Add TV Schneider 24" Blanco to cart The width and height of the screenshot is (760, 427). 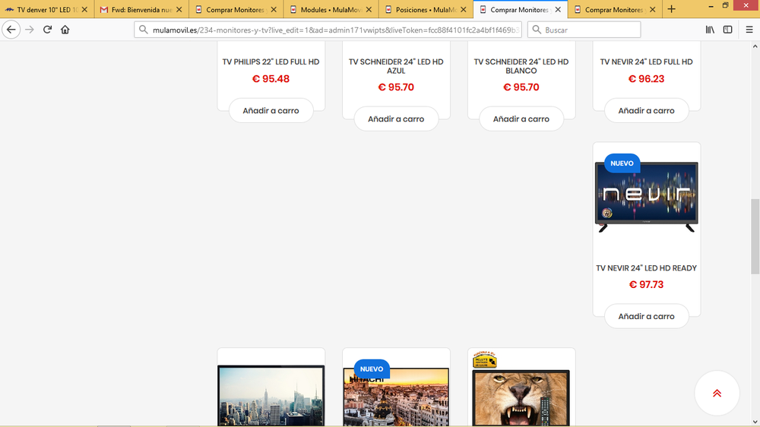pos(521,119)
